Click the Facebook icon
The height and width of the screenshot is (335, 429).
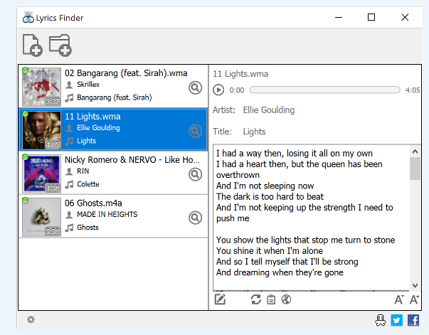coord(413,320)
